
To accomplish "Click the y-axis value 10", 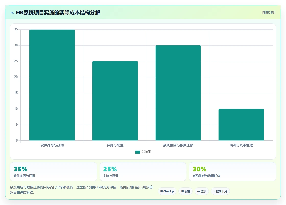I will tap(16, 109).
